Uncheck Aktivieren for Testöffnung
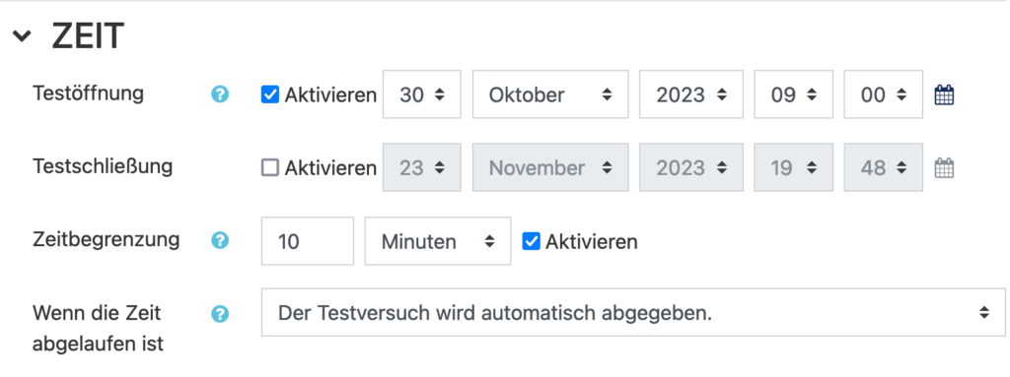 tap(270, 95)
